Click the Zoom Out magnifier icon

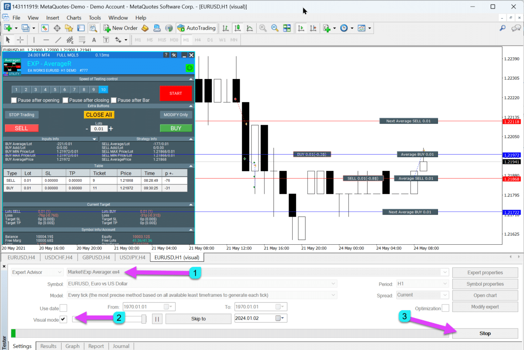tap(275, 28)
